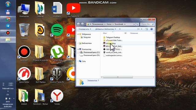Click the Рабочий стол toolbar label
The image size is (196, 110).
8,88
